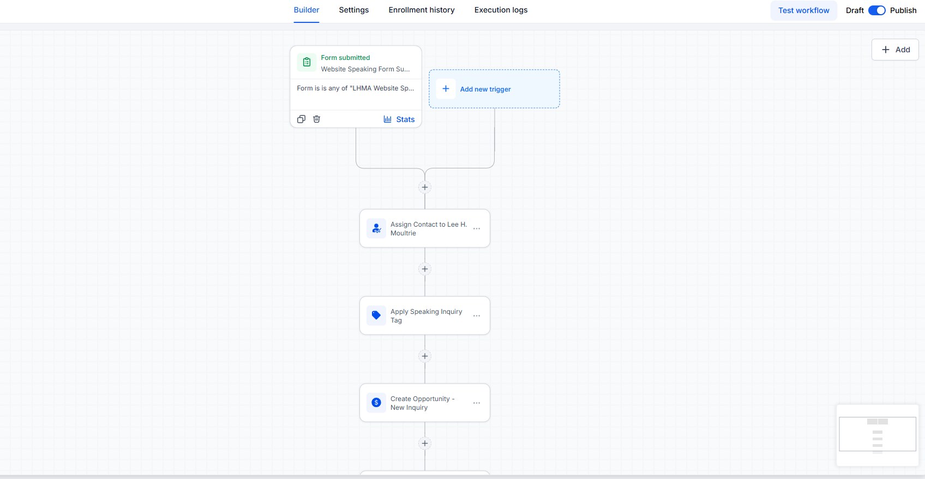
Task: Click the plus icon in the Add button
Action: tap(886, 50)
